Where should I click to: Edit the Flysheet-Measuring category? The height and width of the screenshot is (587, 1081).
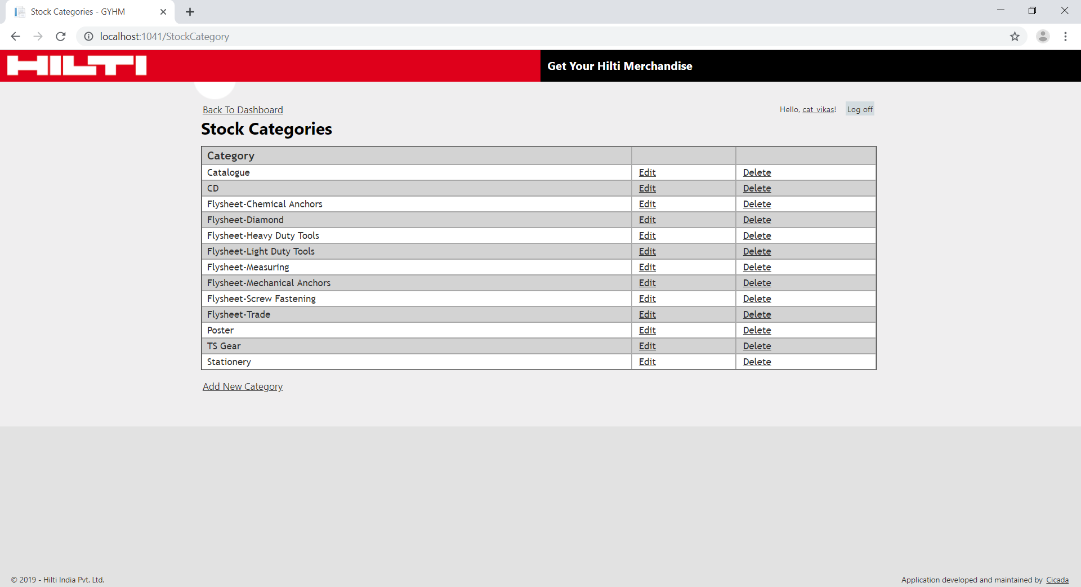pyautogui.click(x=647, y=267)
